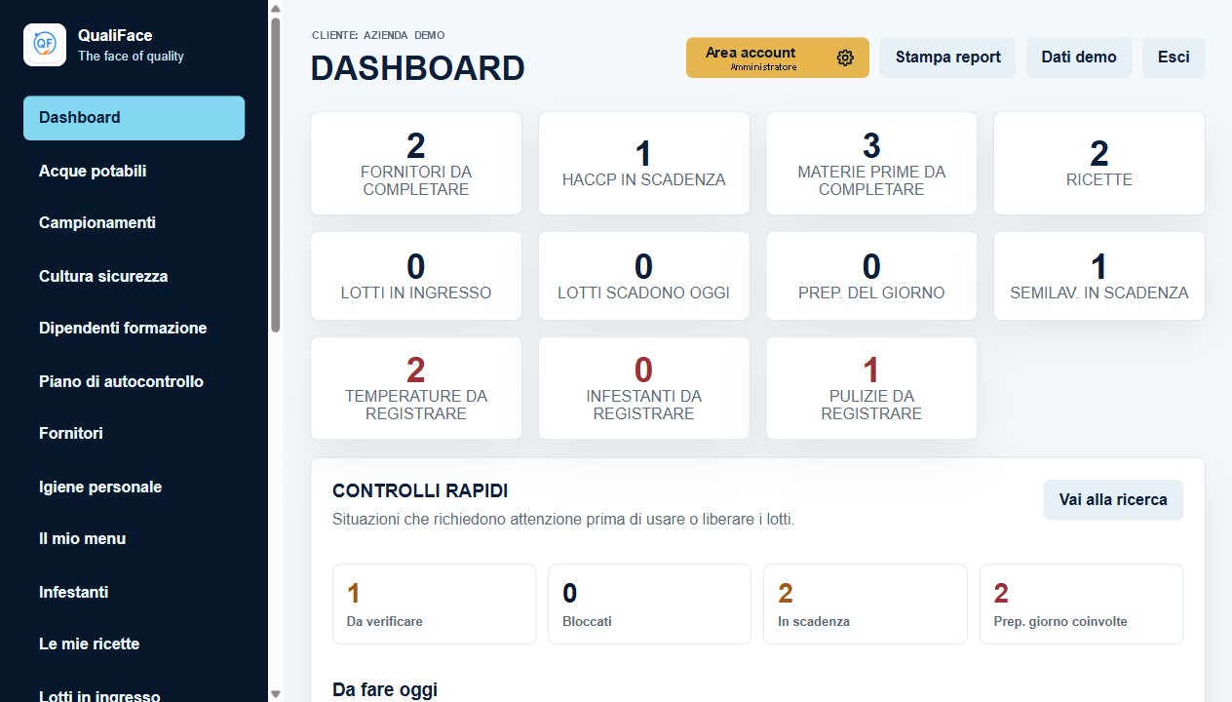Open Igiene personale section
The height and width of the screenshot is (702, 1232).
[x=134, y=487]
